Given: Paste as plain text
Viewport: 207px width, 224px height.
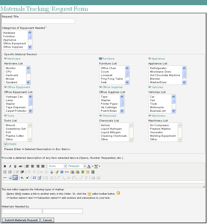Looking at the screenshot, I should click(x=72, y=172).
